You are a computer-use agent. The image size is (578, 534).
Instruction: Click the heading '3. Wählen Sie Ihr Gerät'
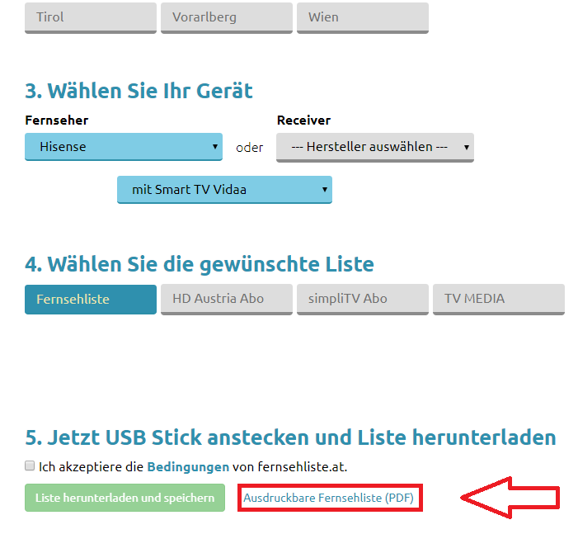pyautogui.click(x=139, y=91)
